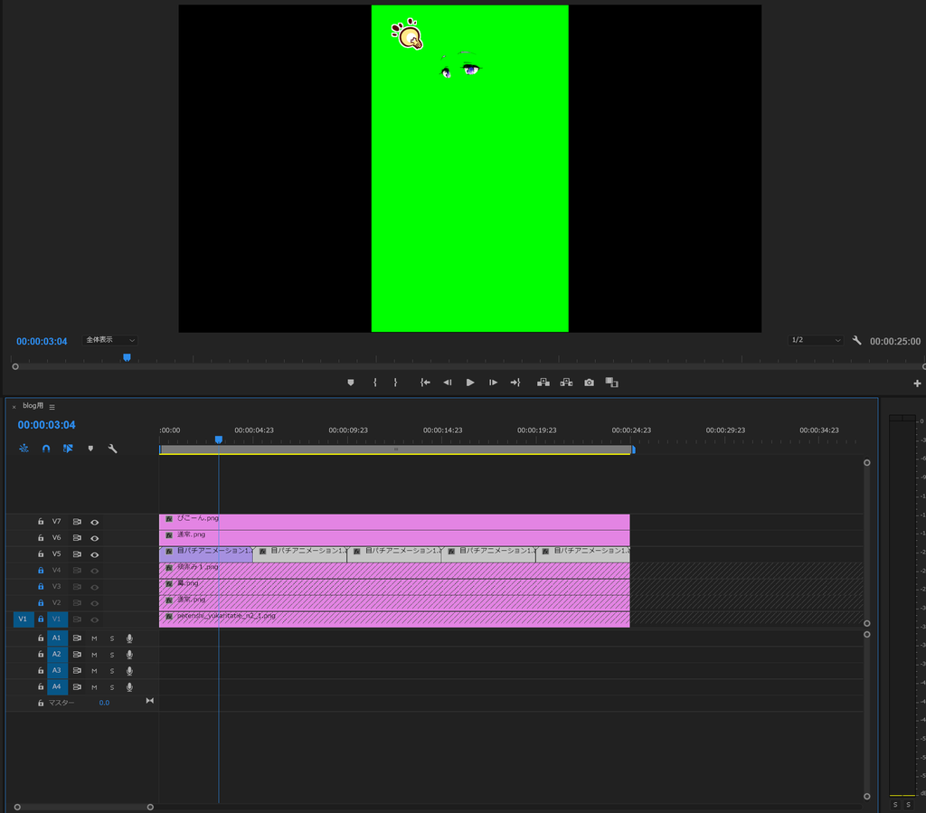Open playback resolution dropdown 1/2
The height and width of the screenshot is (813, 926).
tap(815, 340)
